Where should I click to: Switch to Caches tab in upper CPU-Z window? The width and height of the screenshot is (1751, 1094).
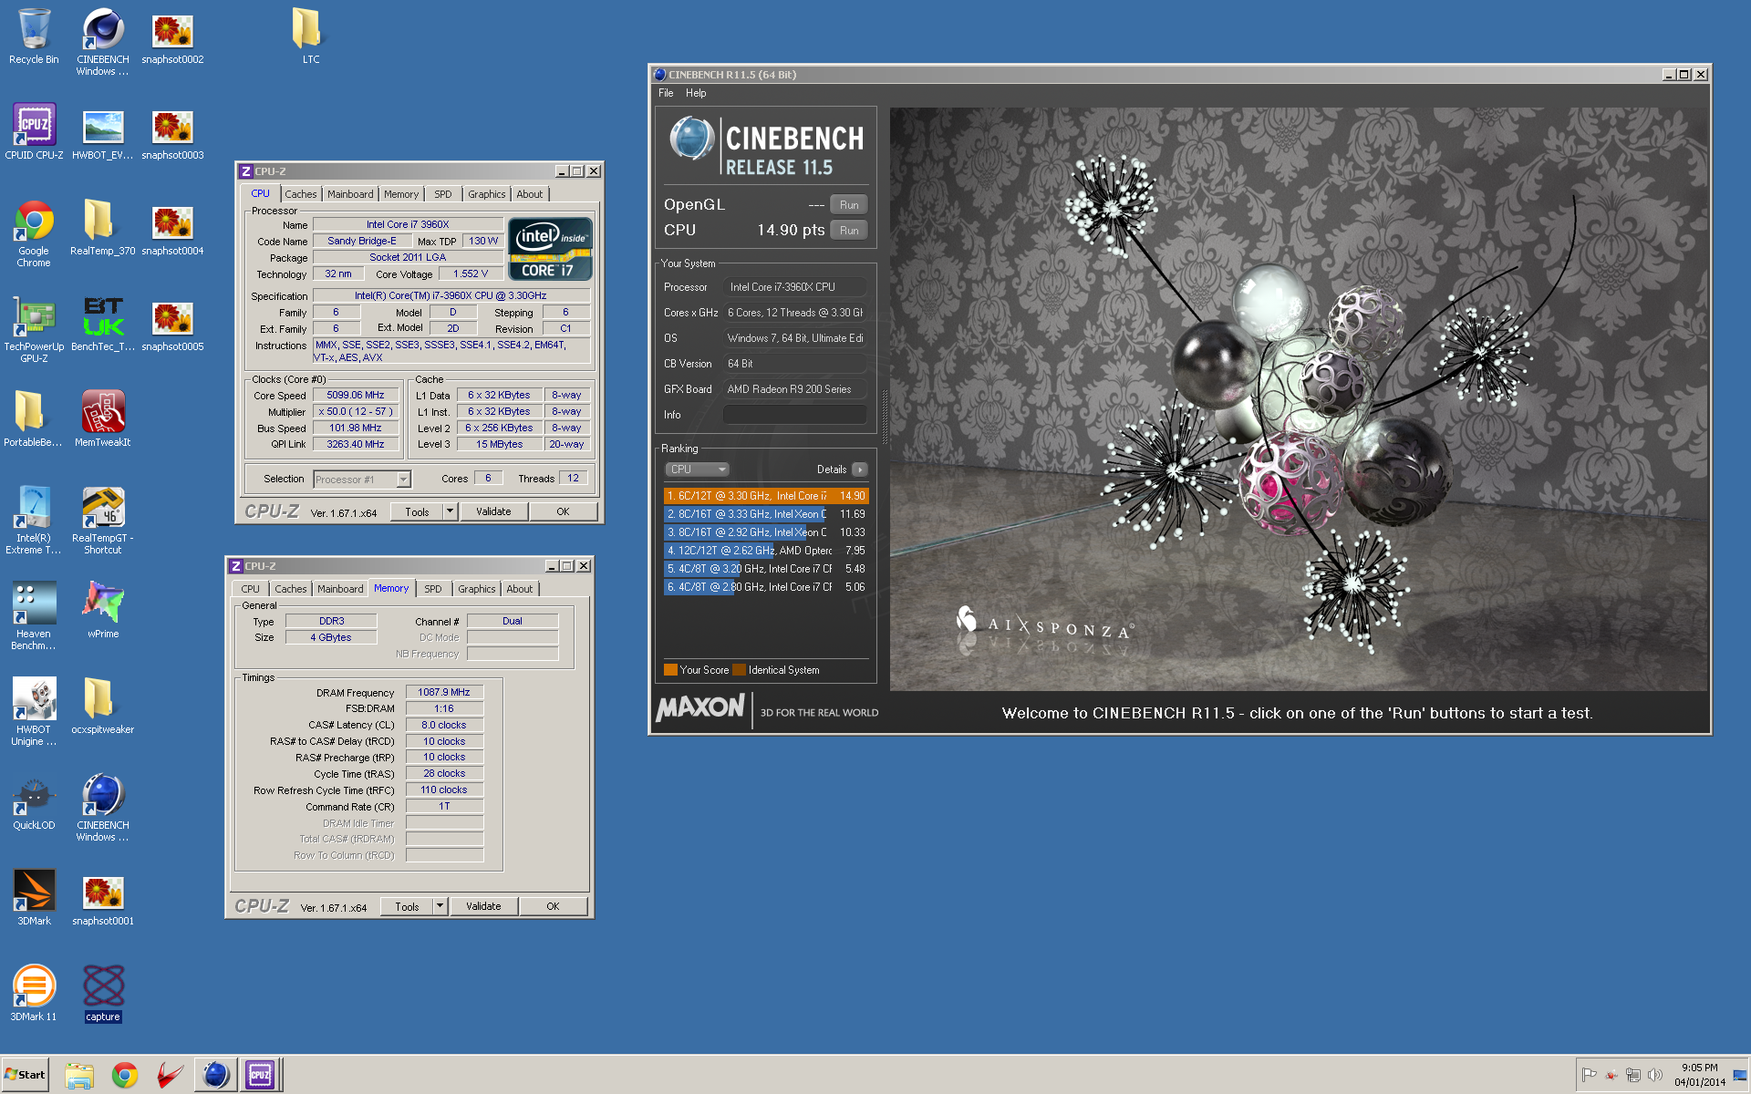pyautogui.click(x=300, y=194)
